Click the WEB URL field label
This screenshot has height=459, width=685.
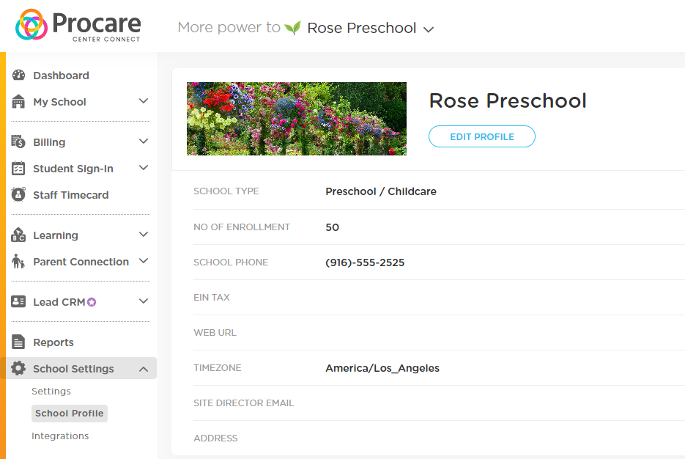(x=215, y=333)
